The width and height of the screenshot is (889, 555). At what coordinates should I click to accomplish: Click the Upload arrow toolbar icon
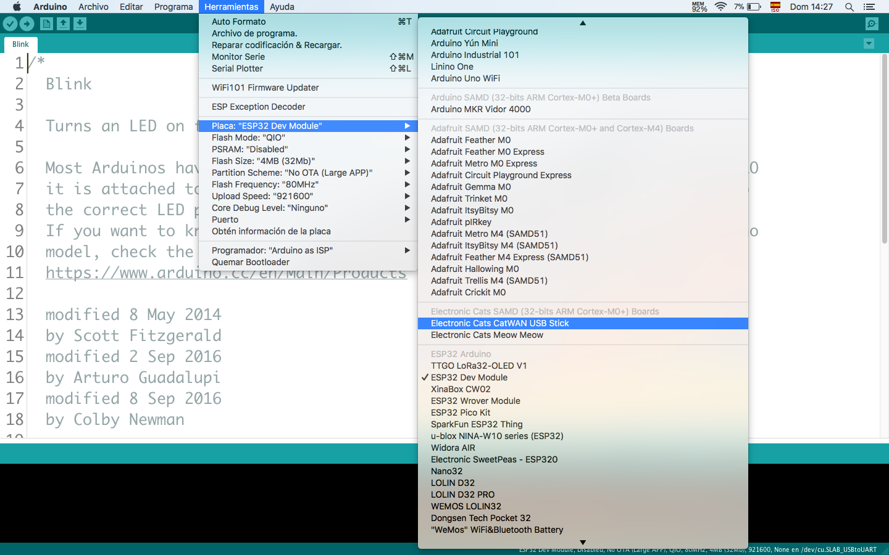(27, 23)
